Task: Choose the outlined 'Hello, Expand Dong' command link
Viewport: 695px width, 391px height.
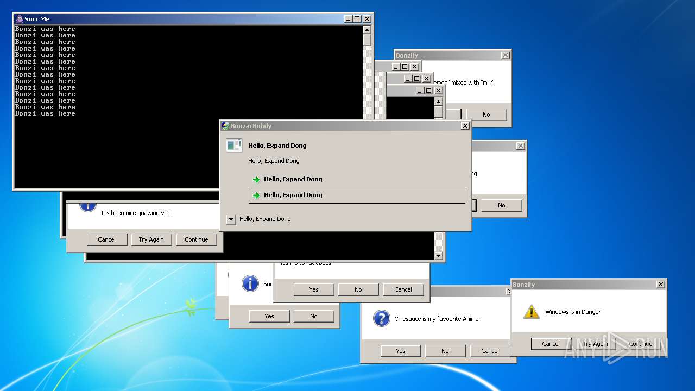Action: click(x=357, y=195)
